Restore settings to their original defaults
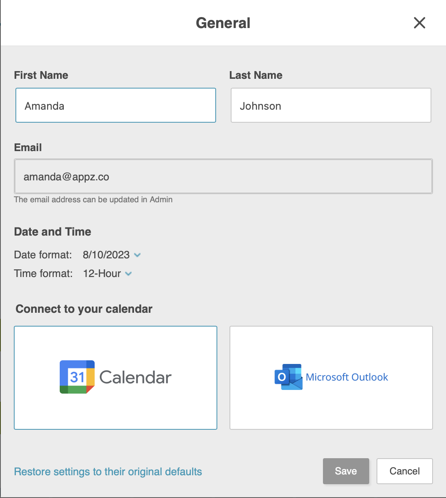The height and width of the screenshot is (498, 446). coord(108,472)
